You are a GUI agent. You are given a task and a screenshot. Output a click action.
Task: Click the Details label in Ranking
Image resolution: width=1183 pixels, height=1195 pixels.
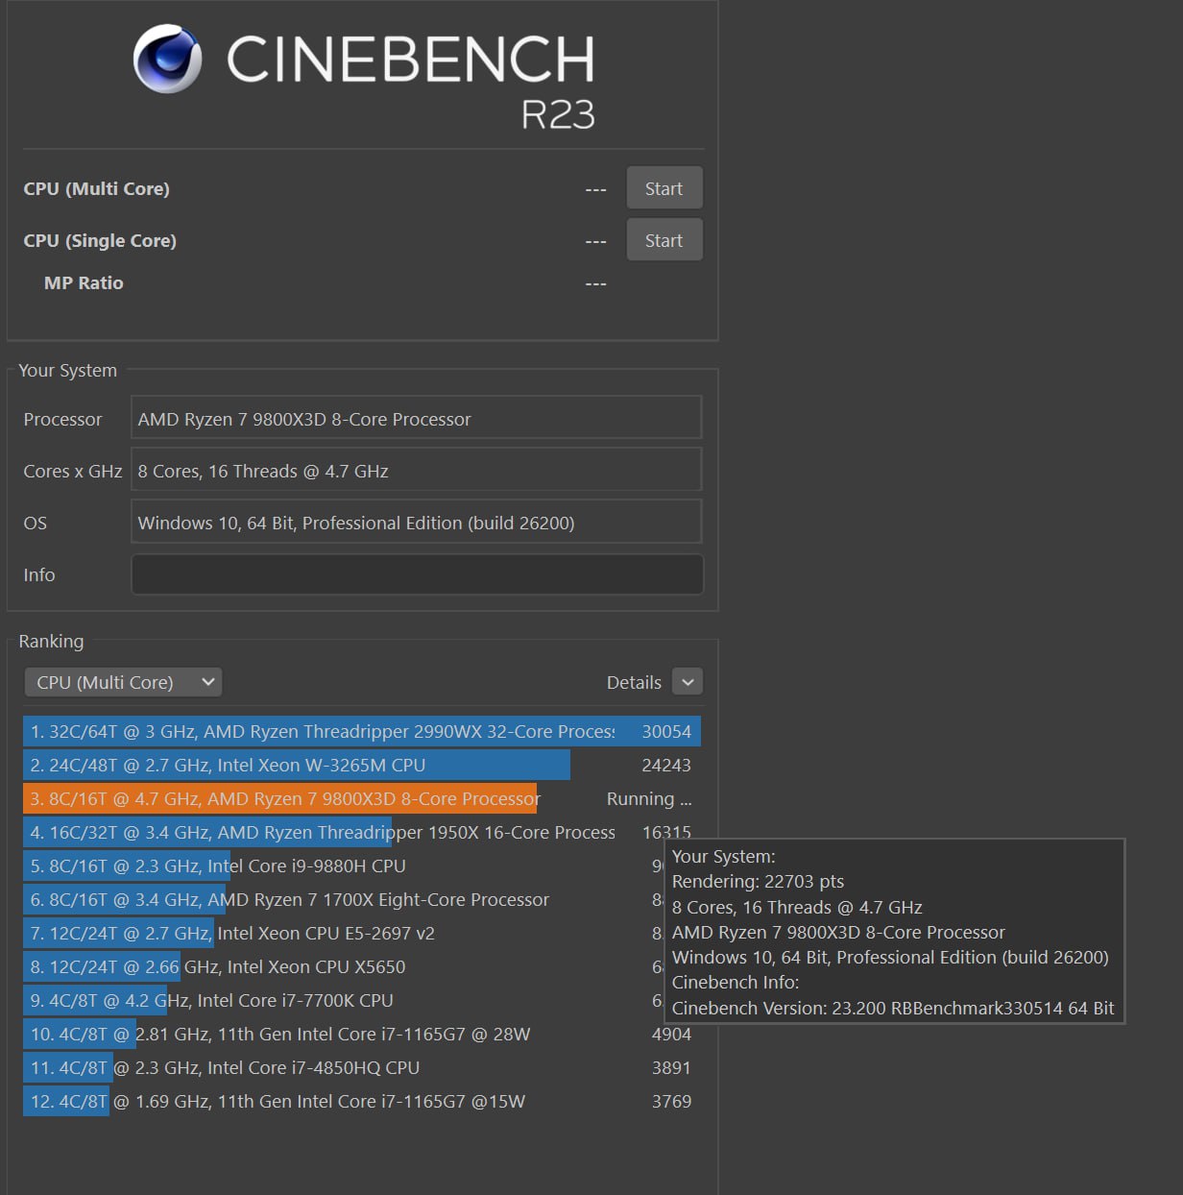(634, 682)
